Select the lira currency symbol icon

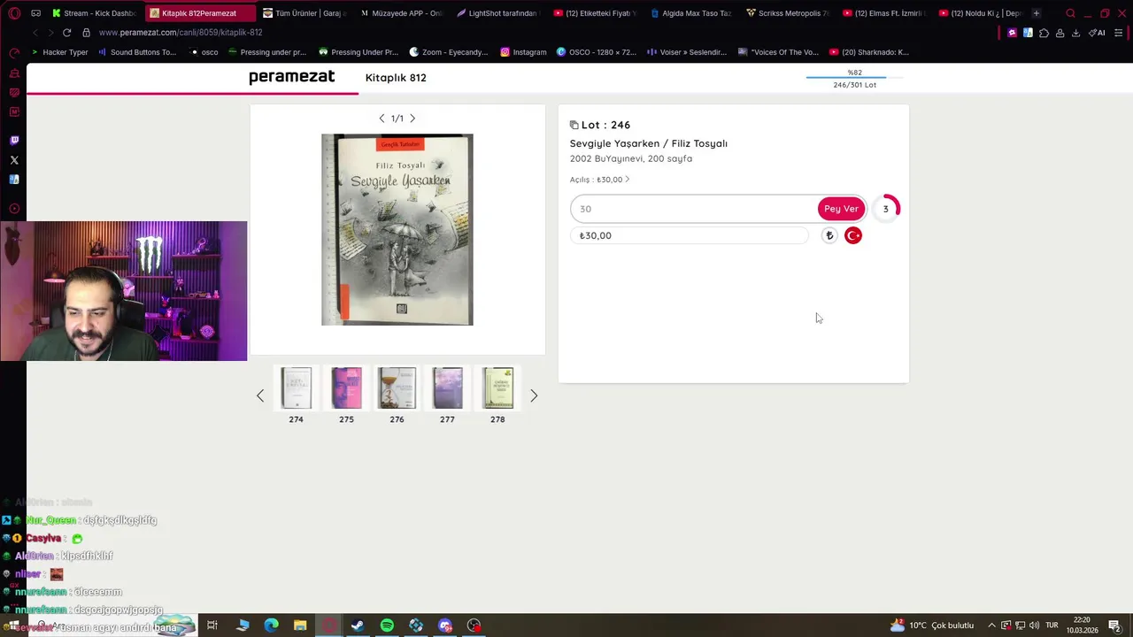[x=829, y=235]
